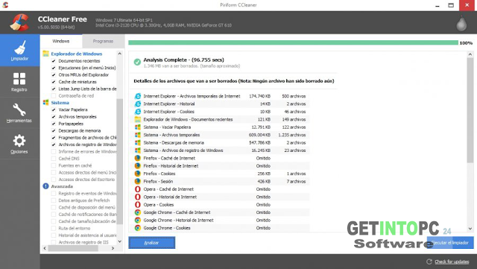Image resolution: width=477 pixels, height=269 pixels.
Task: Switch to the Programas tab
Action: click(x=103, y=41)
